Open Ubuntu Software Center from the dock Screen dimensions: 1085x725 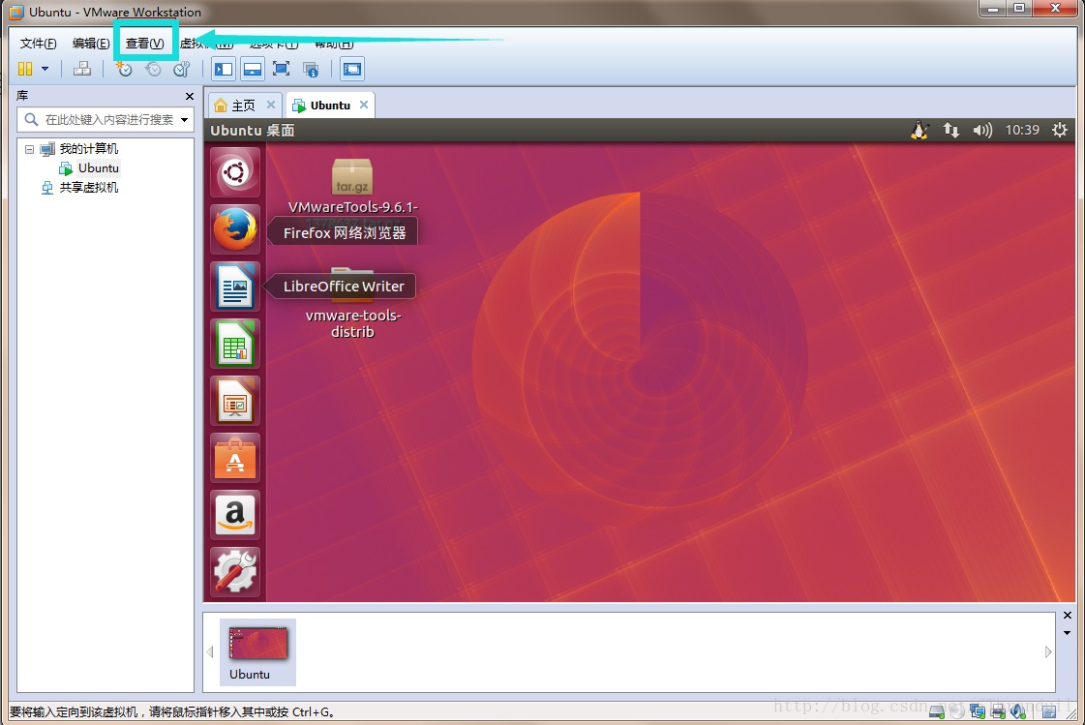pos(234,458)
